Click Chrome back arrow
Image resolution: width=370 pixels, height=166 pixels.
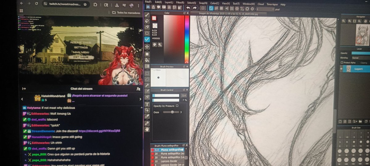pyautogui.click(x=21, y=3)
